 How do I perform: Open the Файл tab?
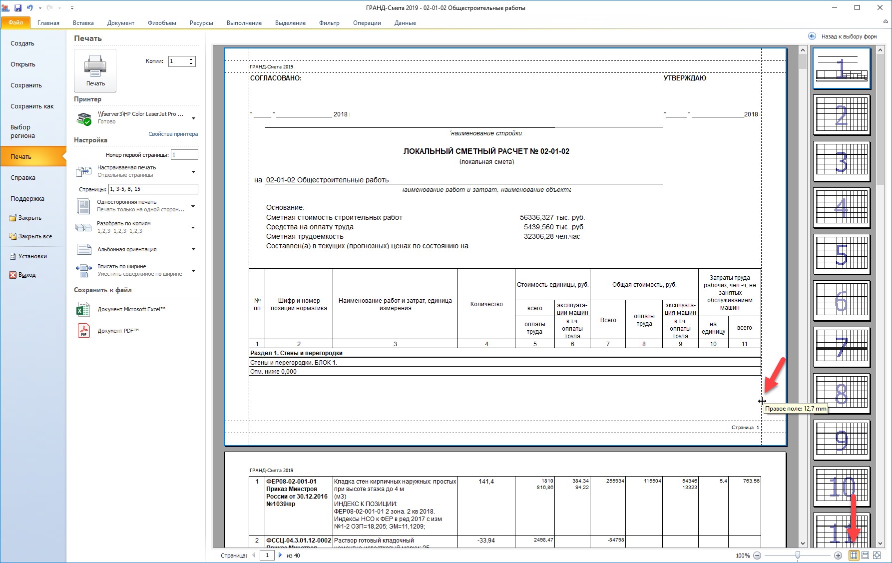16,22
